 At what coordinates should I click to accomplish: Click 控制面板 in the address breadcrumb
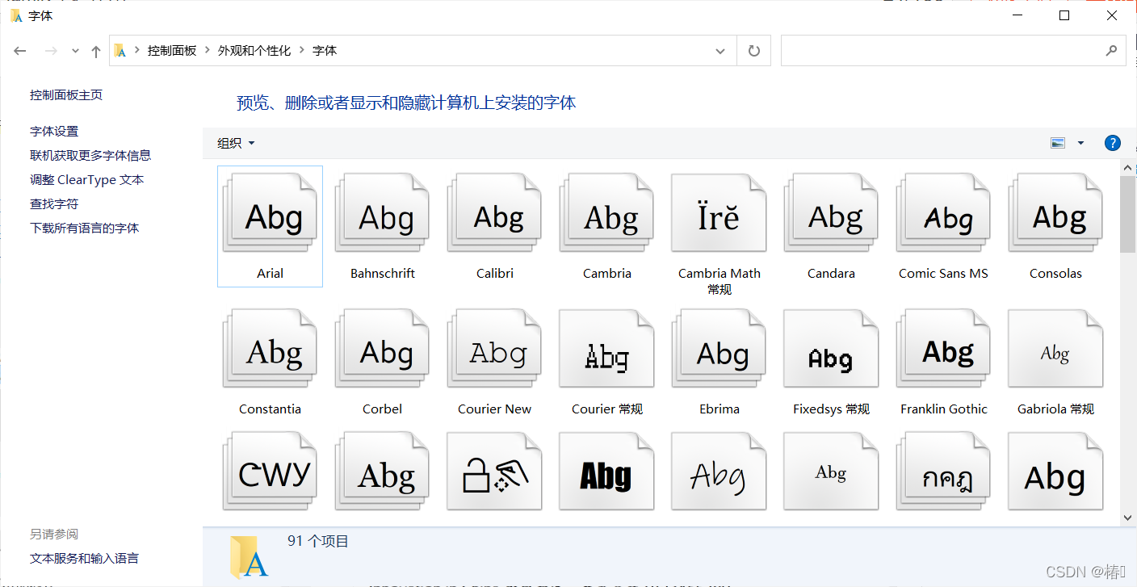[x=172, y=50]
